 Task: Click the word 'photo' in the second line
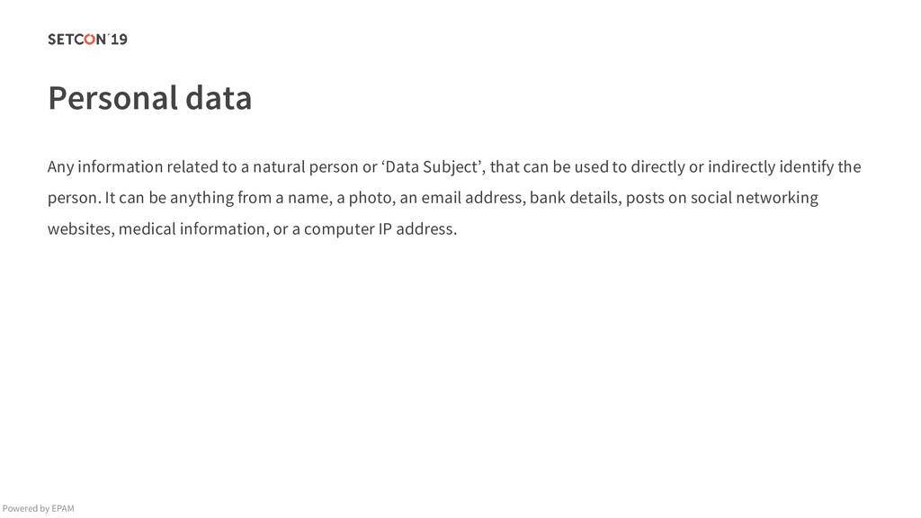pyautogui.click(x=370, y=198)
